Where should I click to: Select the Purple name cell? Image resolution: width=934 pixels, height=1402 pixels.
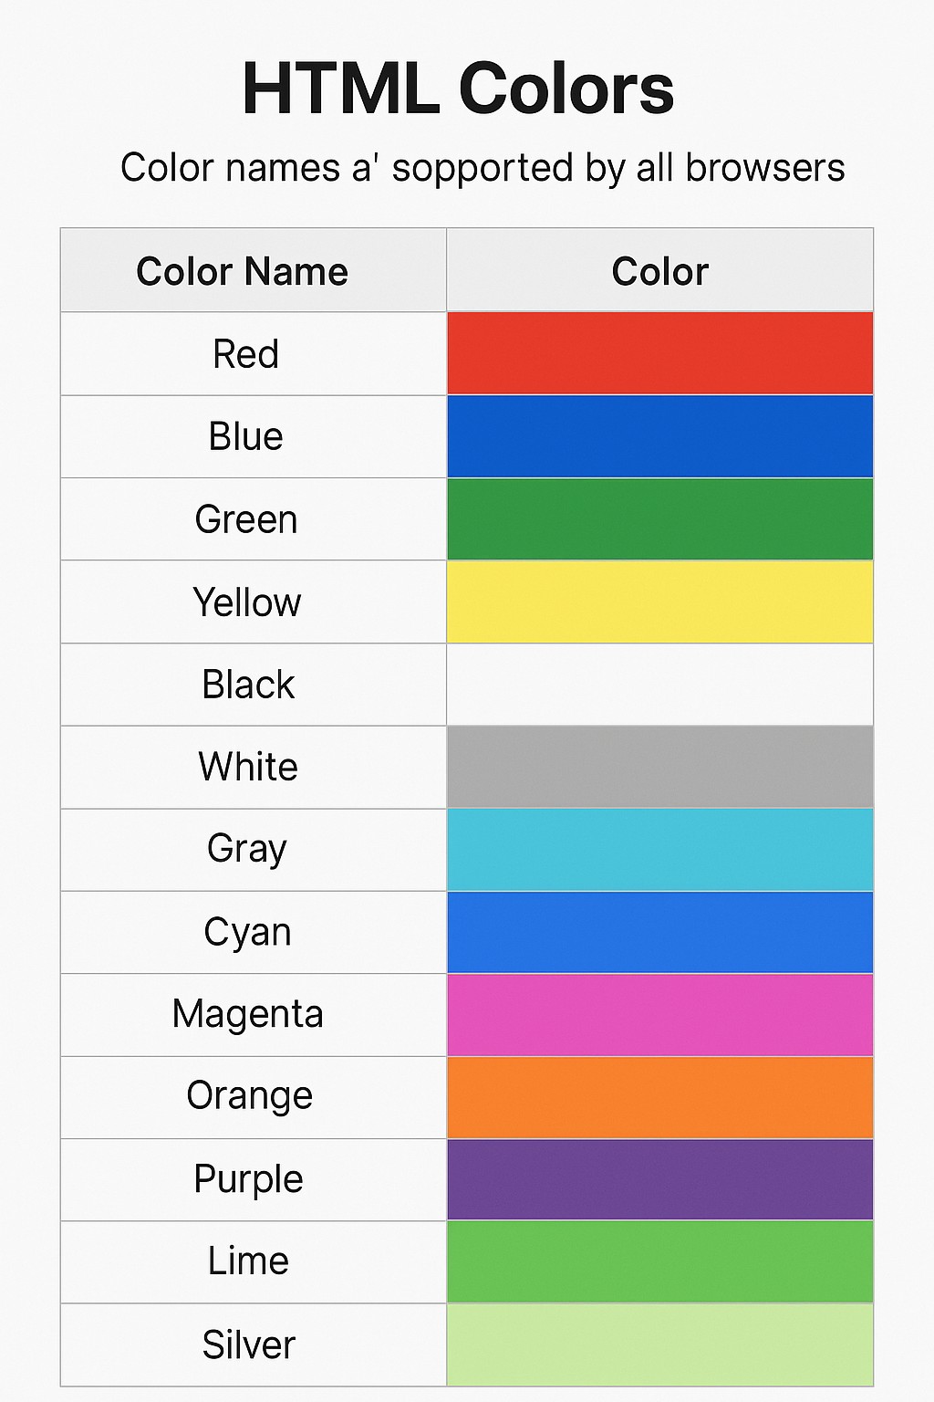click(254, 1179)
